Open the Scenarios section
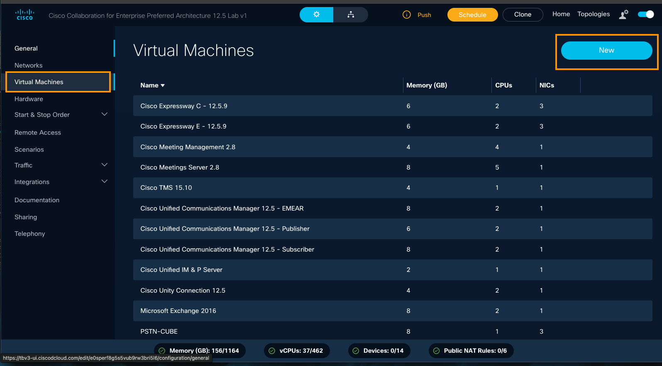Screen dimensions: 662x366 tap(29, 150)
